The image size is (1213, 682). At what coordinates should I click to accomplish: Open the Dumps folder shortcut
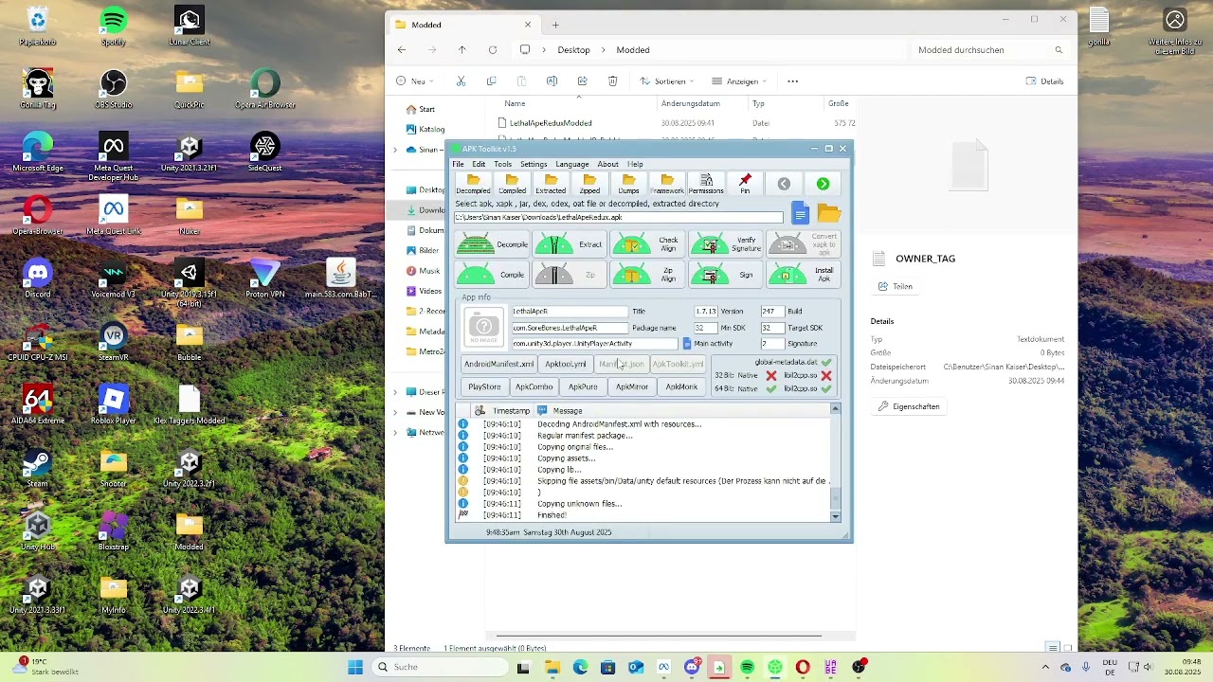(628, 184)
